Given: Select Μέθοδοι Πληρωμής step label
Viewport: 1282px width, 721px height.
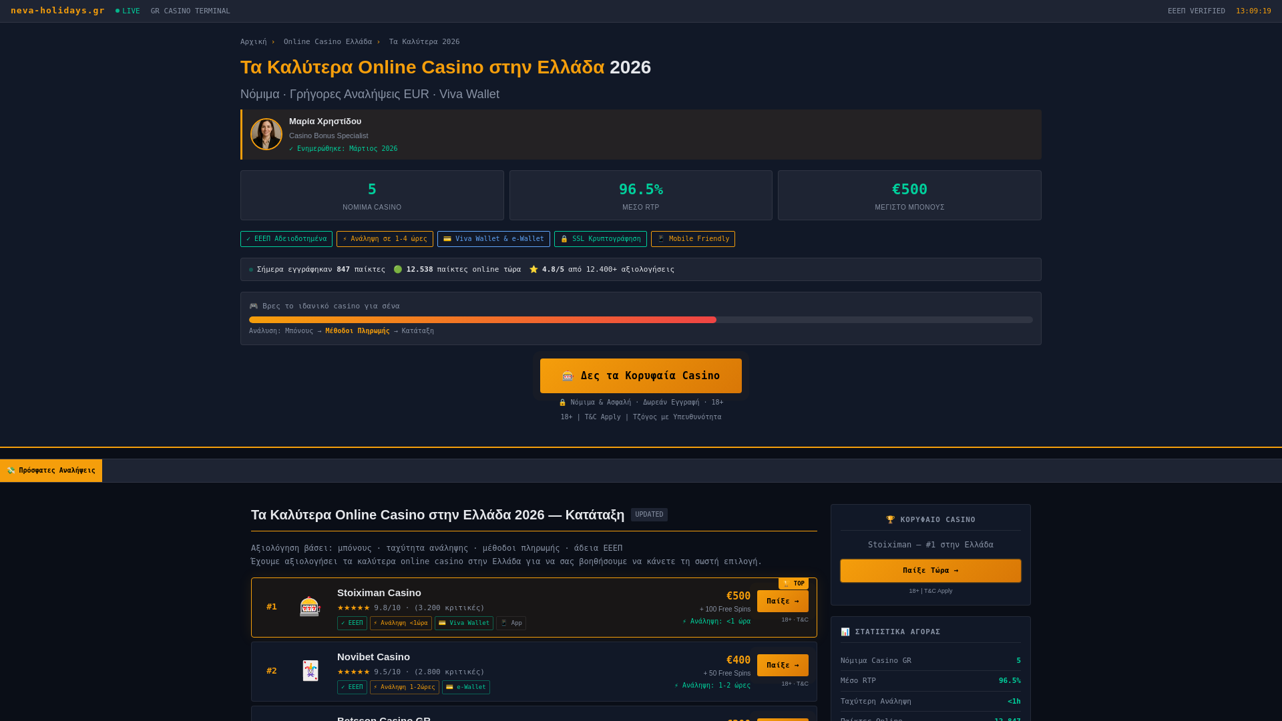Looking at the screenshot, I should tap(357, 331).
